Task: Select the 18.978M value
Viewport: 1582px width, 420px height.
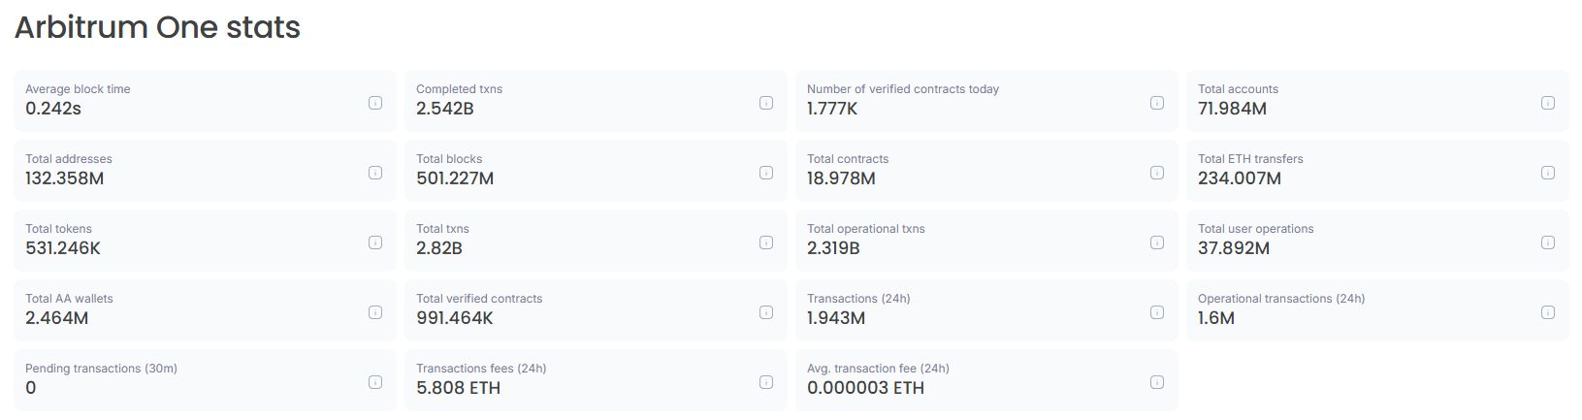Action: pos(841,178)
